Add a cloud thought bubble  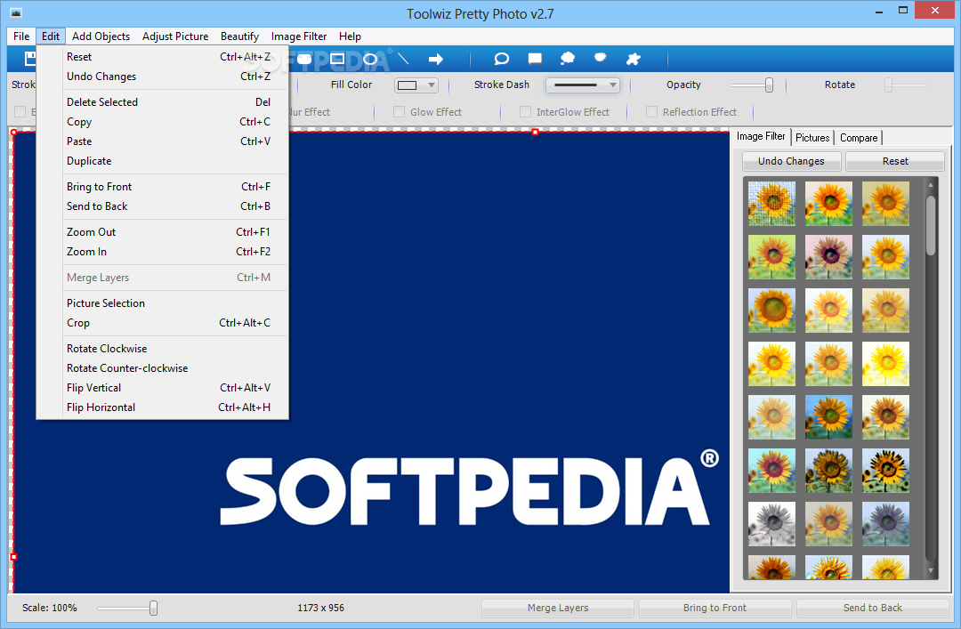click(568, 59)
